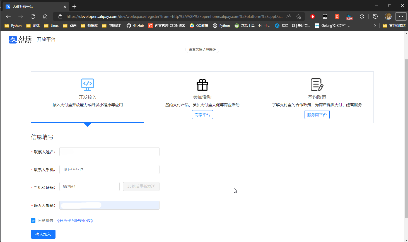The image size is (408, 242).
Task: Open the 电脑软件 bookmark folder
Action: (x=112, y=26)
